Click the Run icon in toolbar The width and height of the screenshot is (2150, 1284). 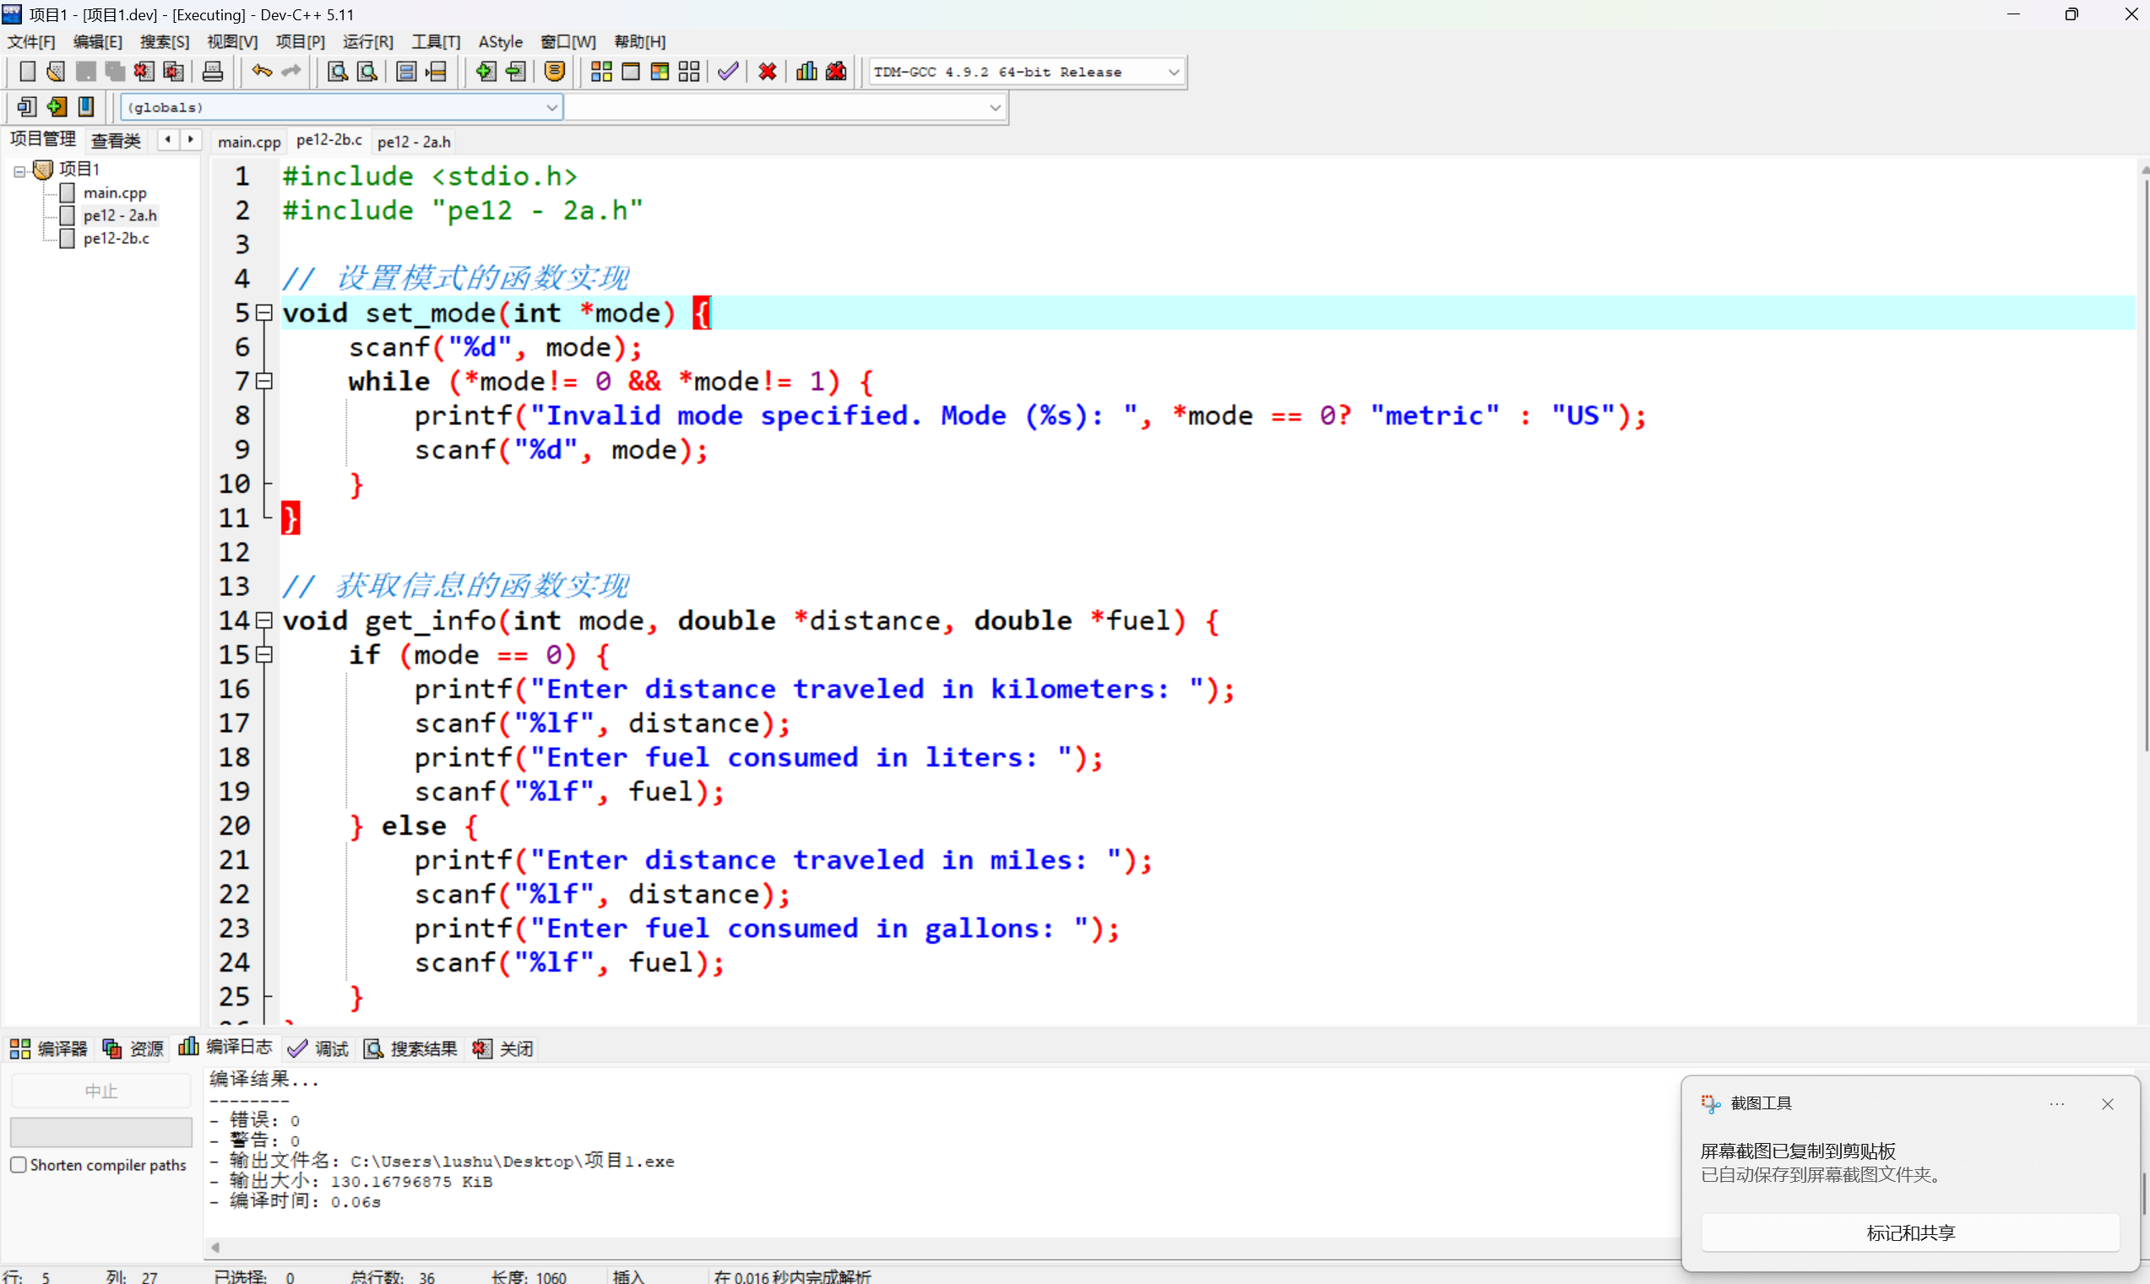(630, 72)
